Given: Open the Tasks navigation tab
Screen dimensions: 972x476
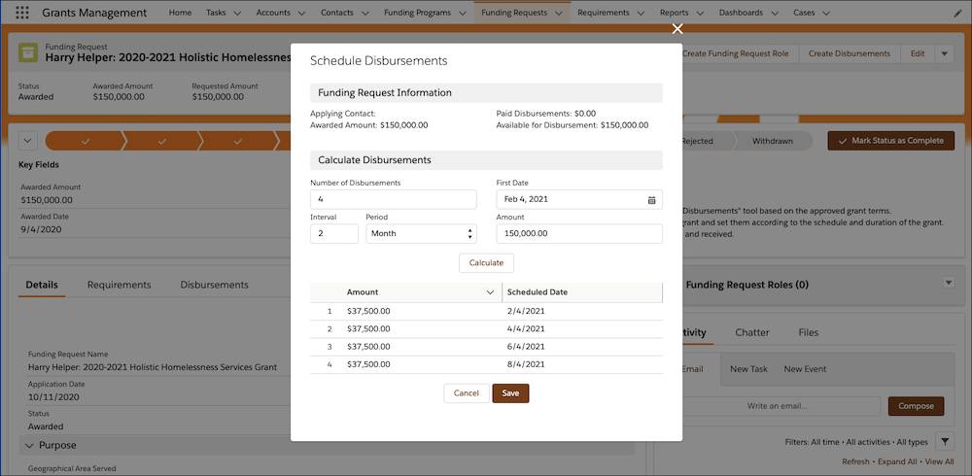Looking at the screenshot, I should (x=216, y=13).
